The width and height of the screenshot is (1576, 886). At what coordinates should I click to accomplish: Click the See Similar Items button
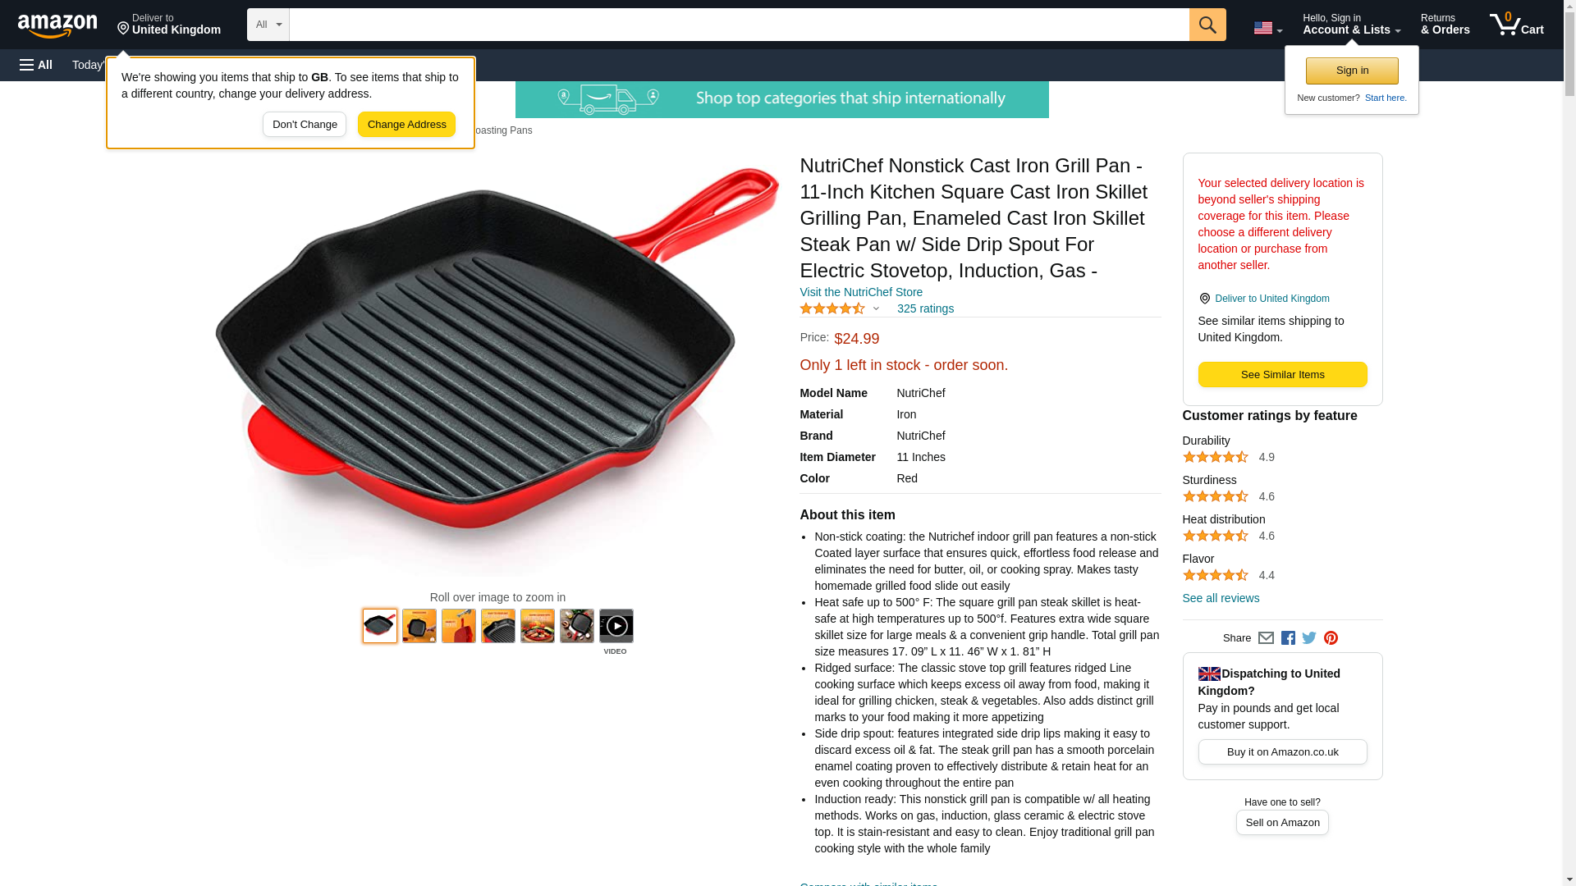1282,375
